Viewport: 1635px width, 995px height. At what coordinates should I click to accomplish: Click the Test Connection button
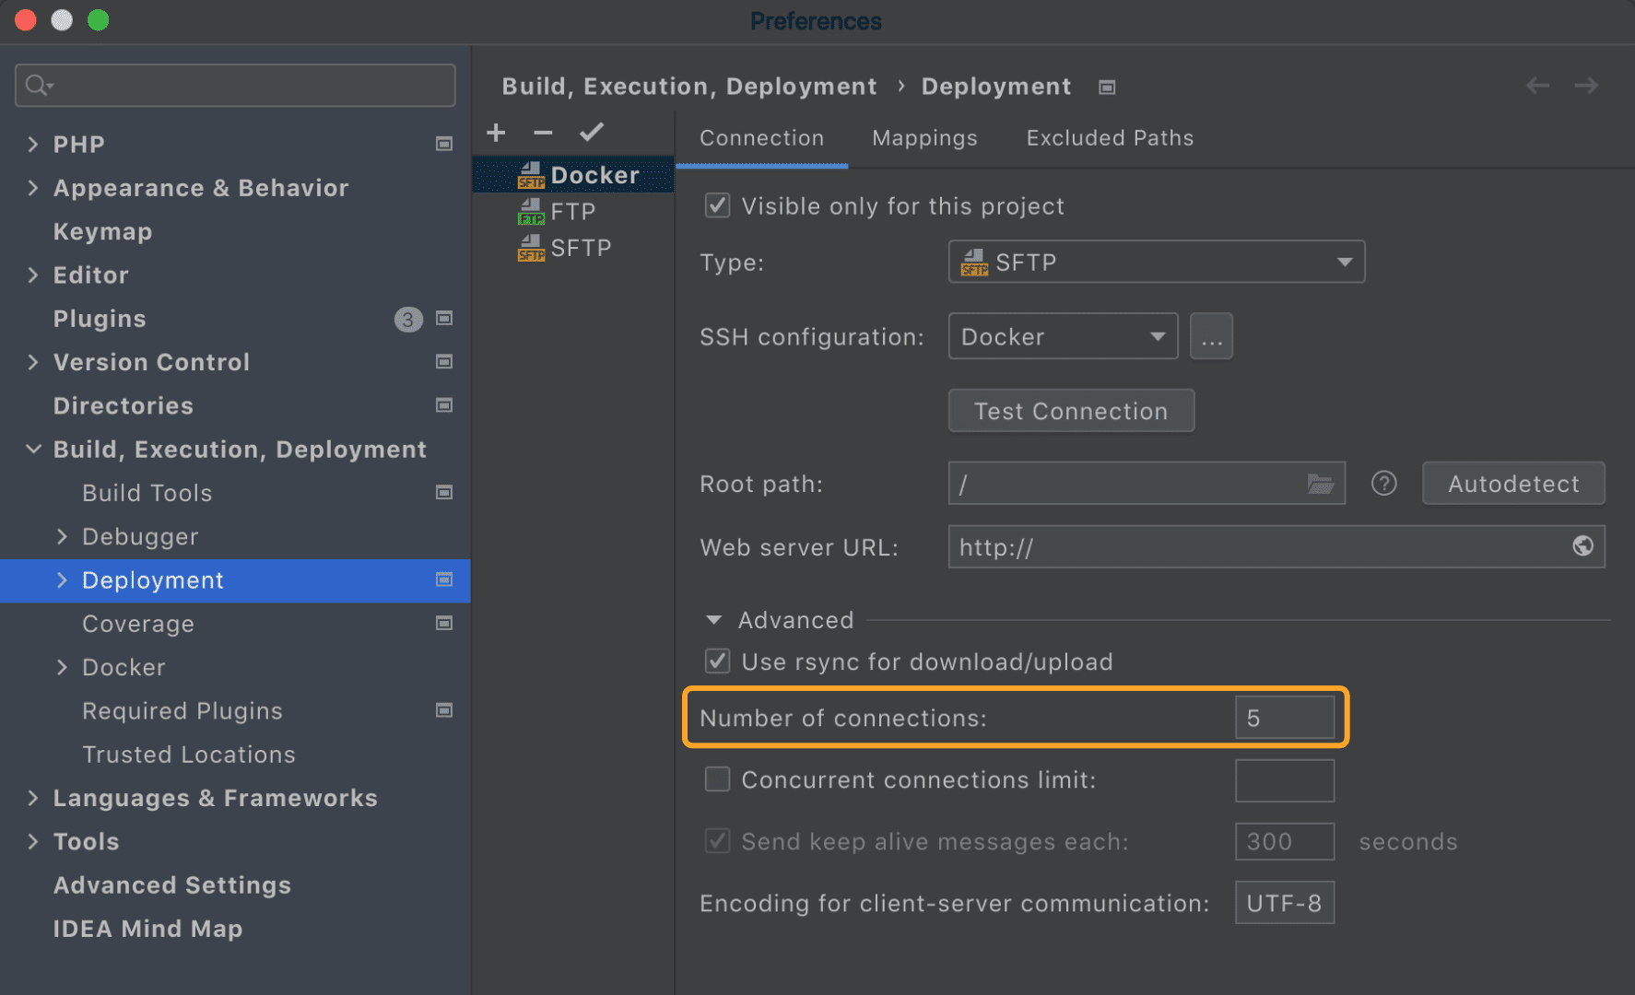click(1071, 410)
